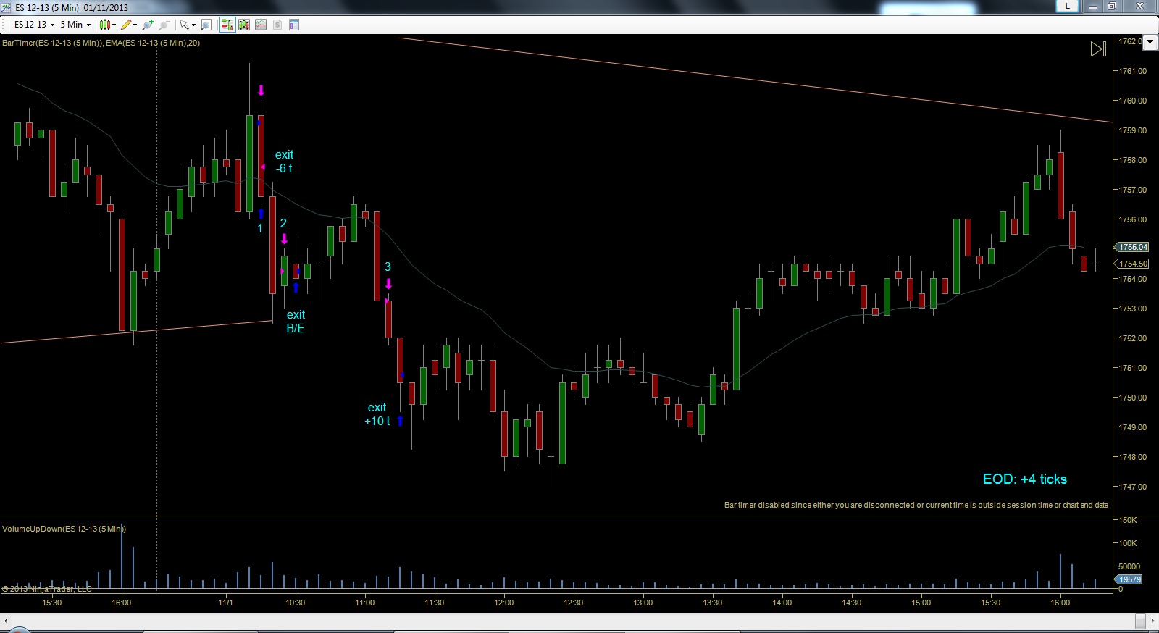The image size is (1159, 633).
Task: Click the 1758.00 price axis label
Action: [x=1133, y=160]
